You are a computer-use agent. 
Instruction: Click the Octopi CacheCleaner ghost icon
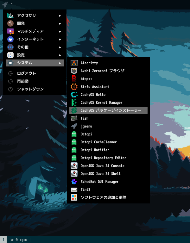pos(74,142)
